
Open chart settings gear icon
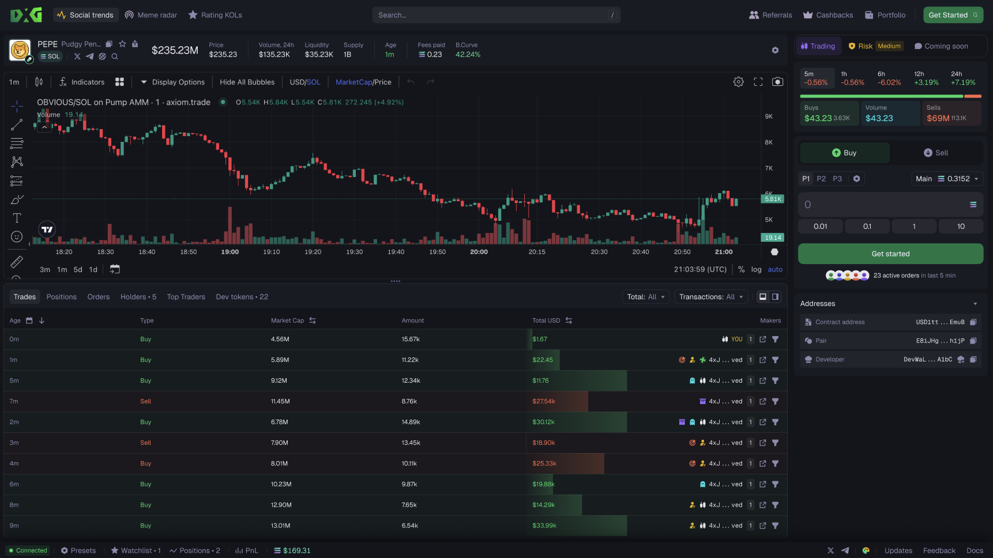coord(738,82)
